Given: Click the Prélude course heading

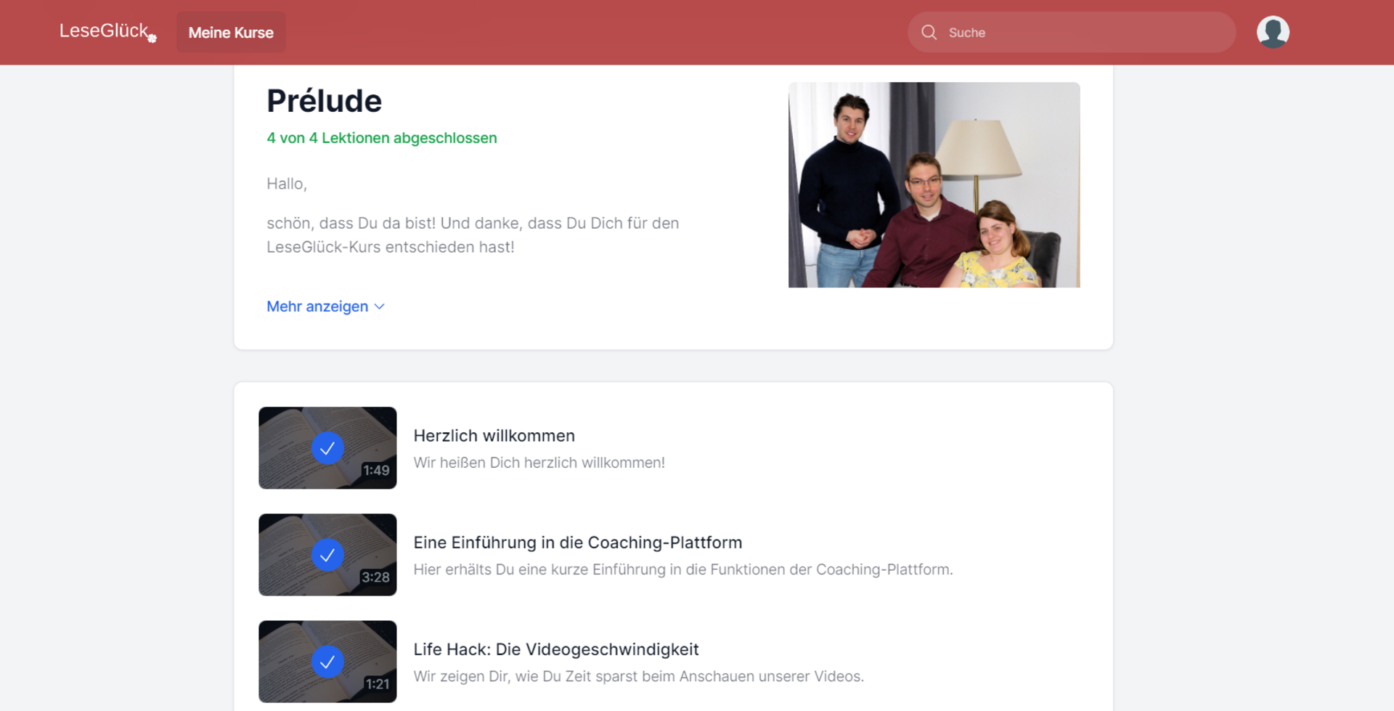Looking at the screenshot, I should click(x=324, y=101).
